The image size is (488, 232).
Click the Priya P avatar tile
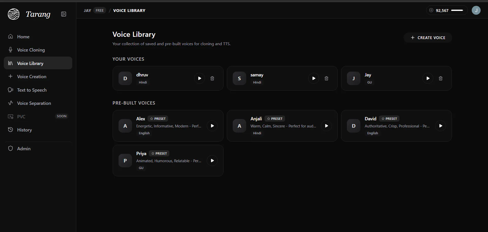[125, 161]
